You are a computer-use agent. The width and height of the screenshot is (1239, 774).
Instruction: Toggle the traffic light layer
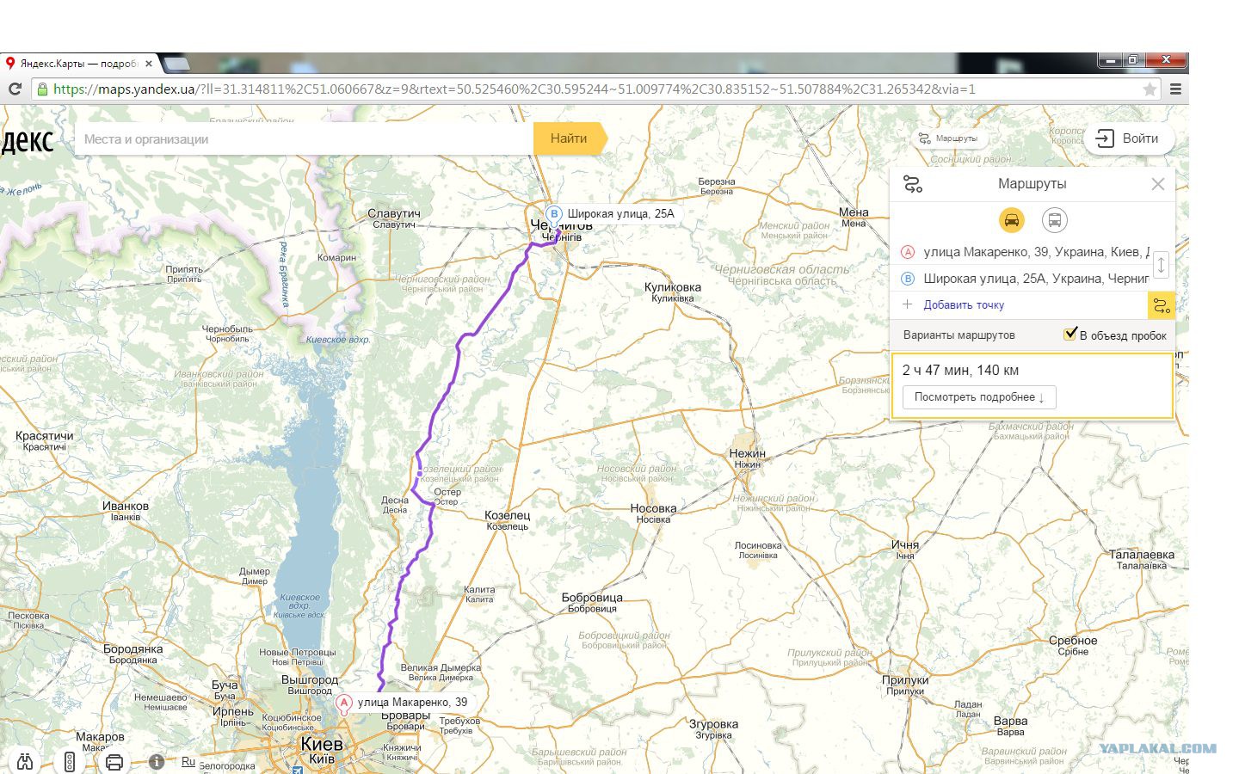click(x=70, y=761)
